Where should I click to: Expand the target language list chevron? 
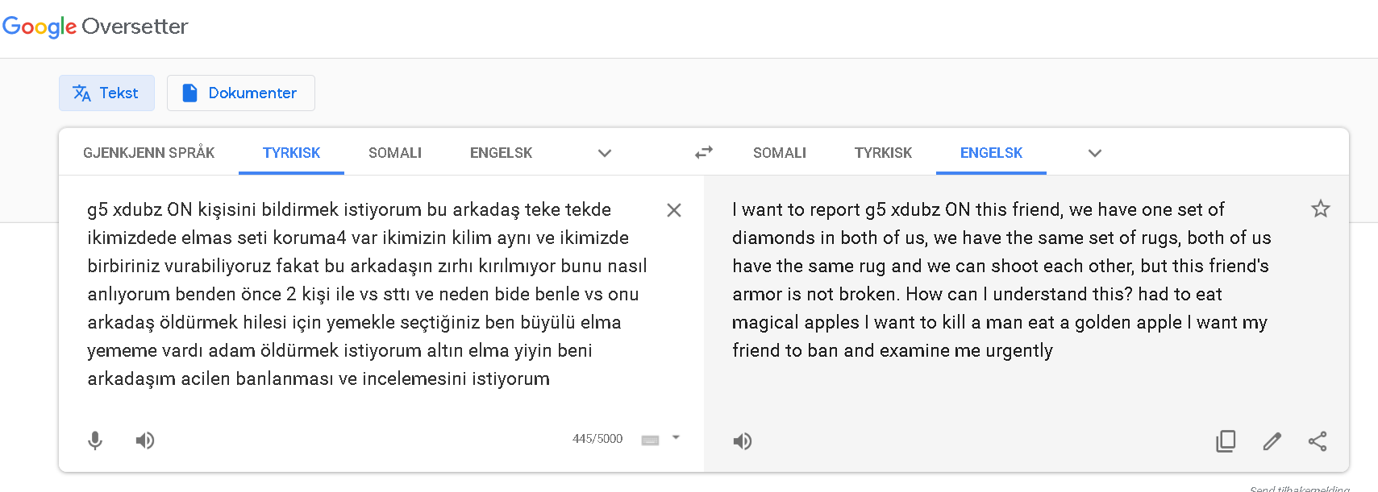(x=1095, y=153)
